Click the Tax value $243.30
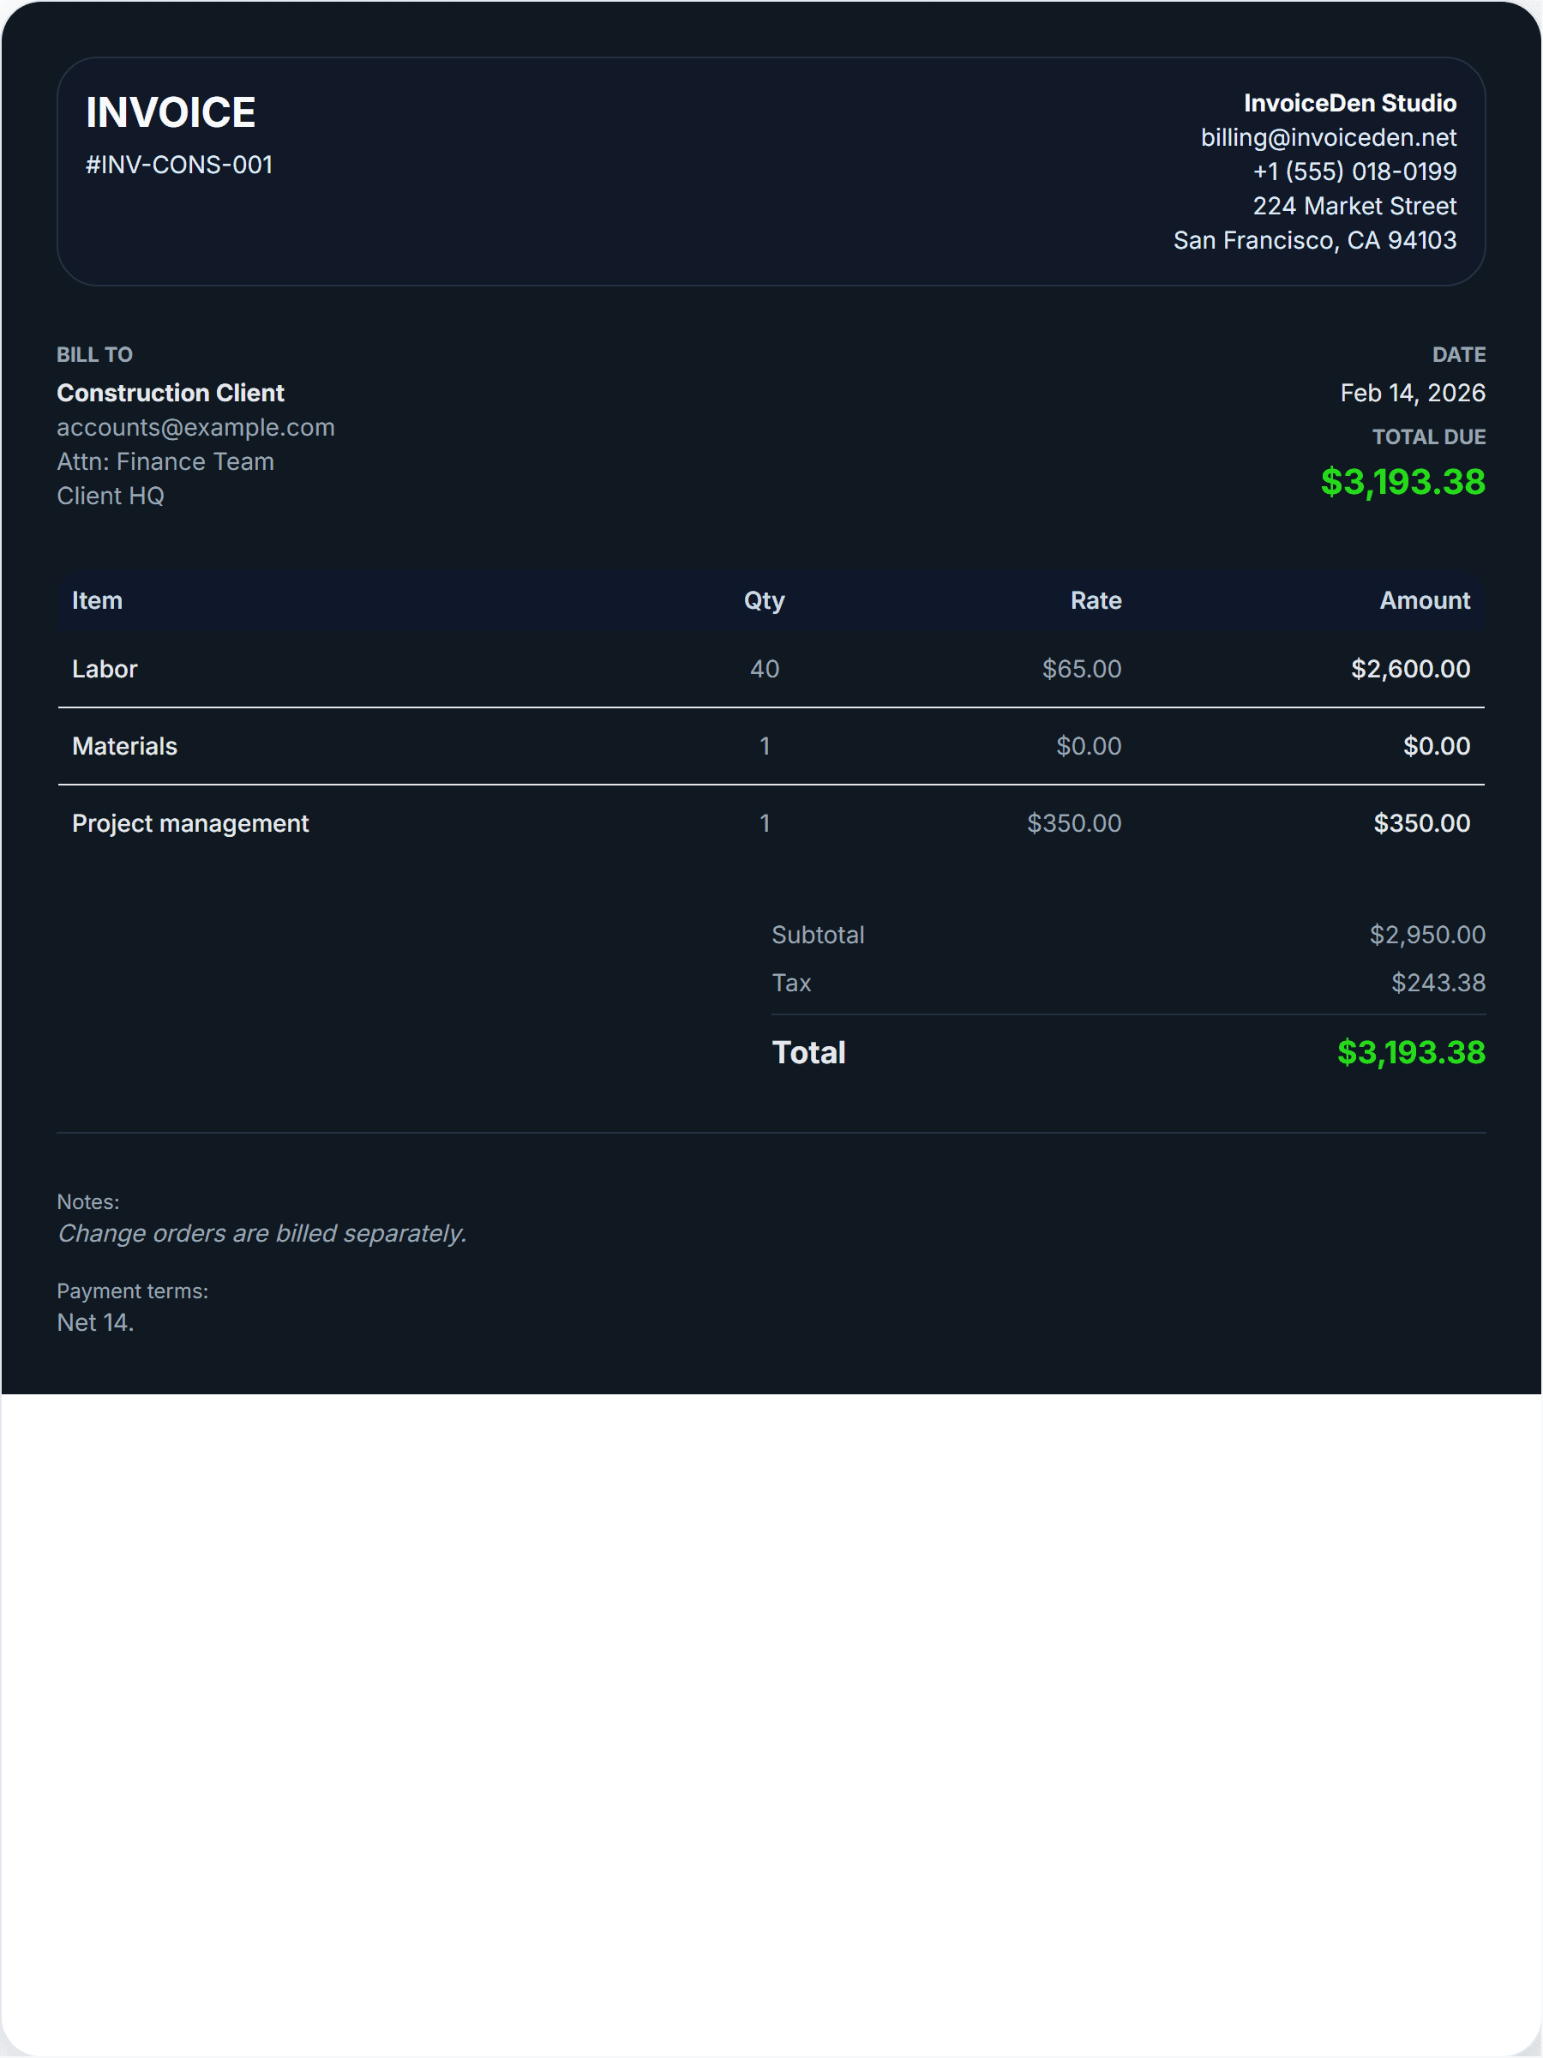This screenshot has width=1543, height=2058. click(x=1437, y=984)
